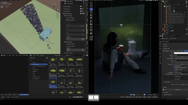Open Keying menu in timeline
Screen dimensions: 188x105
[x=8, y=97]
